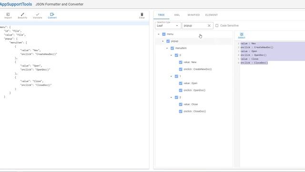Screen dimensions: 305x172
Task: Select the onclick : CreateNewDoc() tree leaf
Action: (x=198, y=69)
